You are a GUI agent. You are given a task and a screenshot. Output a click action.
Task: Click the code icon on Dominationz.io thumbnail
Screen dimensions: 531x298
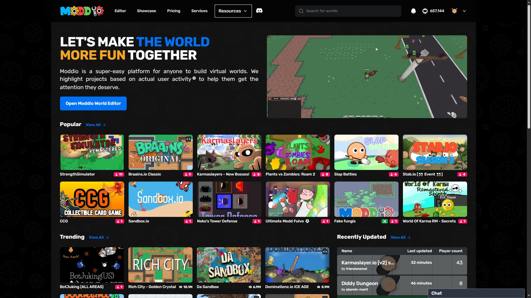[325, 252]
